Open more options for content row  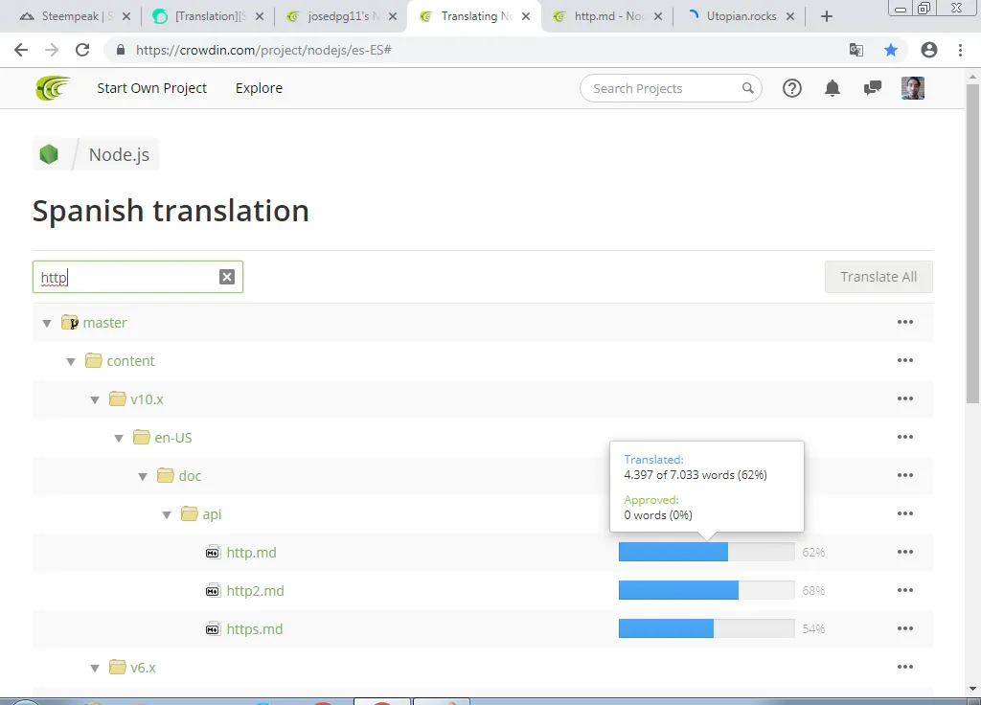point(904,360)
